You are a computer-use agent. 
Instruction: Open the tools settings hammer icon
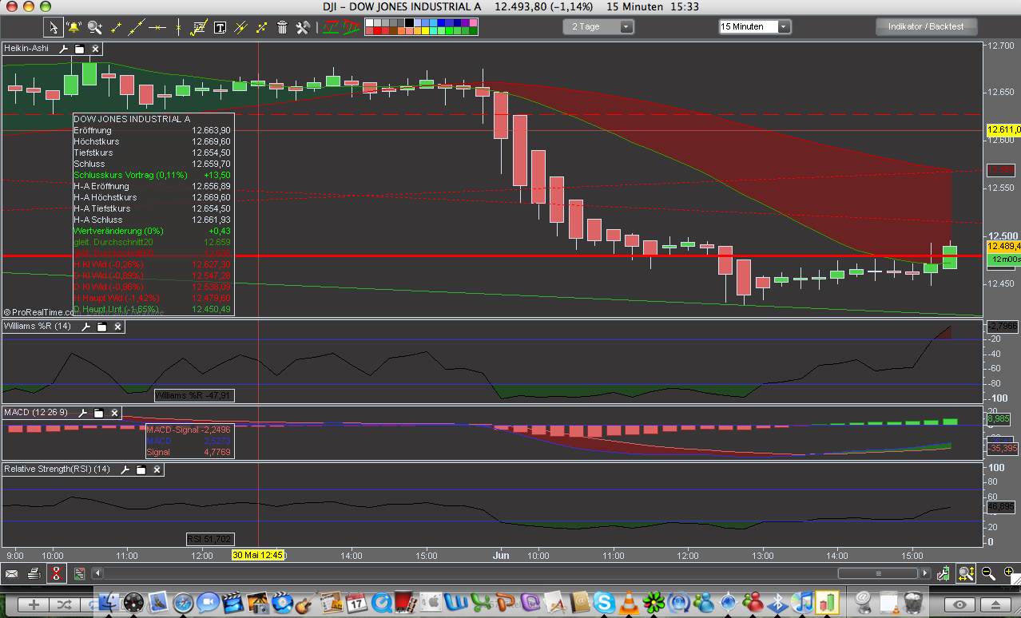(x=303, y=27)
